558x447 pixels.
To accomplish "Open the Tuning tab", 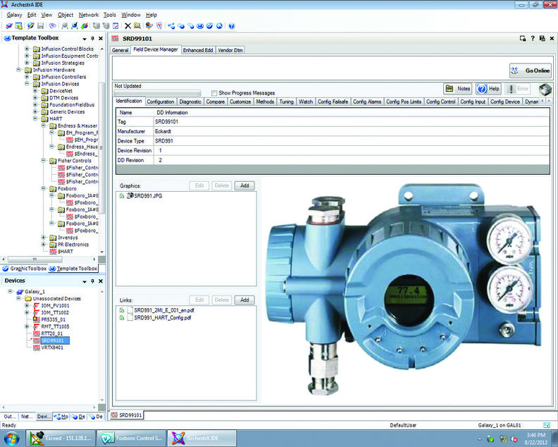I will pos(287,102).
